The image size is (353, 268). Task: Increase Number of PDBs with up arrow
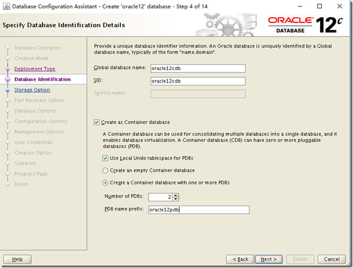pyautogui.click(x=176, y=195)
